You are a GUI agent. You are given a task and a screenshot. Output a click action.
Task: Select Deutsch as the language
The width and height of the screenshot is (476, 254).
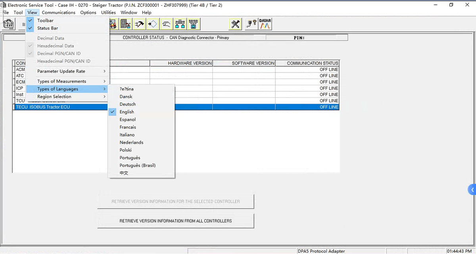128,104
